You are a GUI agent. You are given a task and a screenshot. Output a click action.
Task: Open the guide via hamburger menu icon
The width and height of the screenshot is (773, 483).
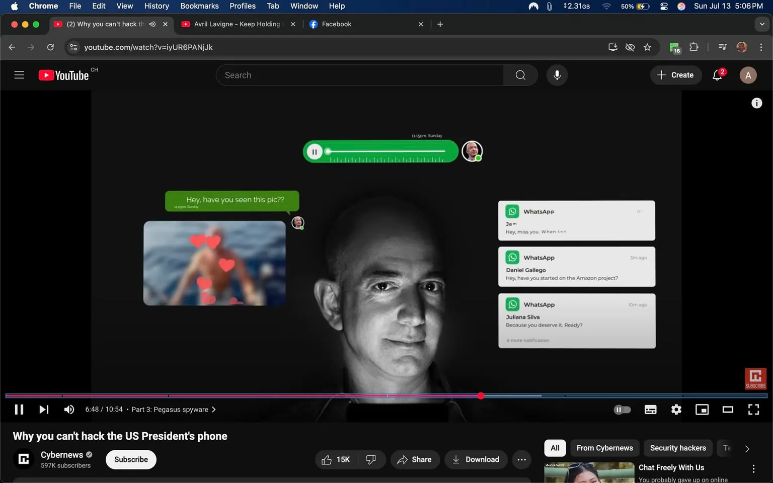click(x=19, y=74)
